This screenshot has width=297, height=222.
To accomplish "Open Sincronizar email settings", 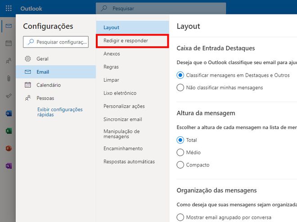I will tap(132, 119).
